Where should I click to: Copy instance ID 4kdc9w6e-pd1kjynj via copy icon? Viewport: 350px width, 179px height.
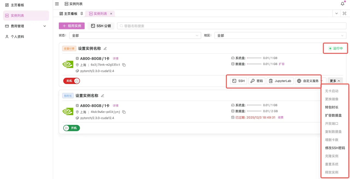124,112
